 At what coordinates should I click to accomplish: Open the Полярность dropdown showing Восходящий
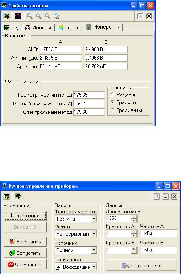(94, 267)
